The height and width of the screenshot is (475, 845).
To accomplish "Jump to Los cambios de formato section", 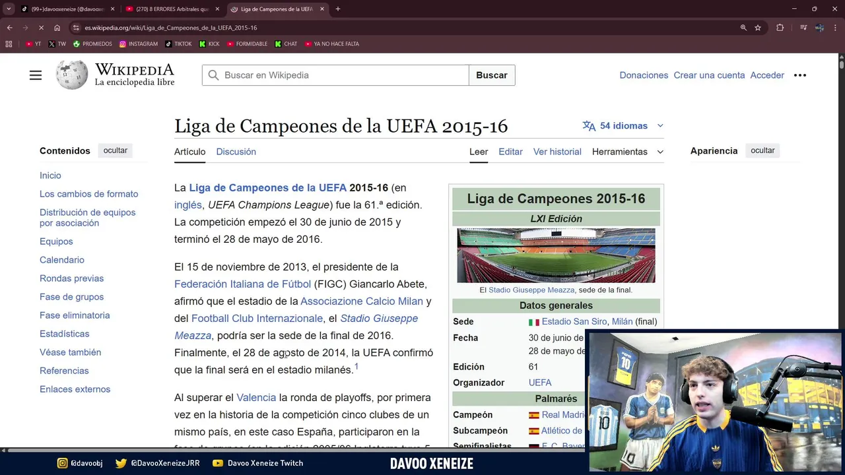I will point(88,194).
